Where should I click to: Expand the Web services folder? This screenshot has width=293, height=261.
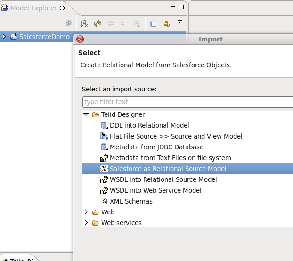click(x=86, y=223)
